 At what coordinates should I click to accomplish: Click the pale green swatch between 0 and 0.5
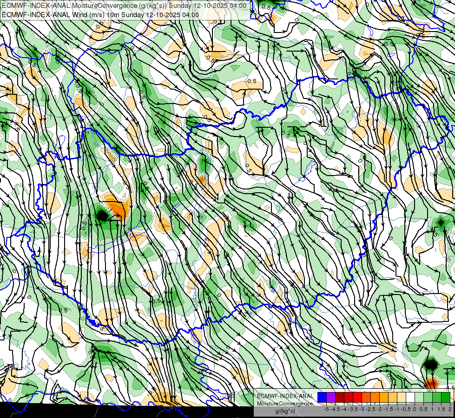tap(419, 398)
